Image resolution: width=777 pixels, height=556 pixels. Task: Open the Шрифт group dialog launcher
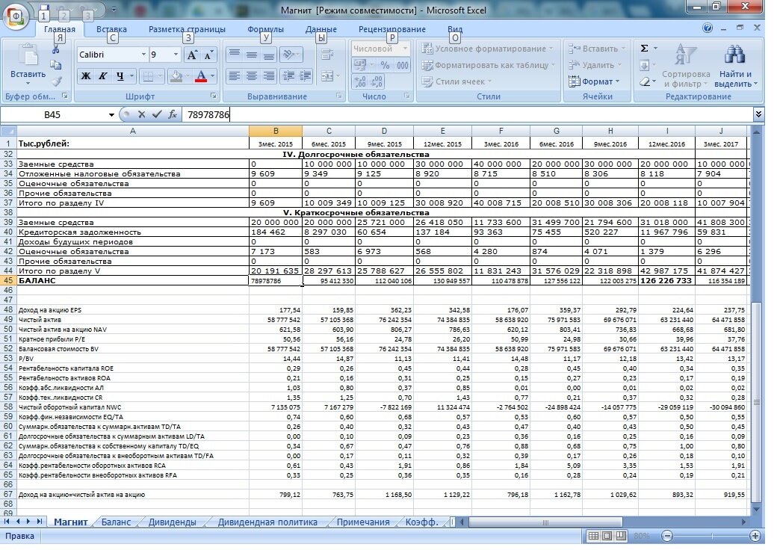pos(213,96)
